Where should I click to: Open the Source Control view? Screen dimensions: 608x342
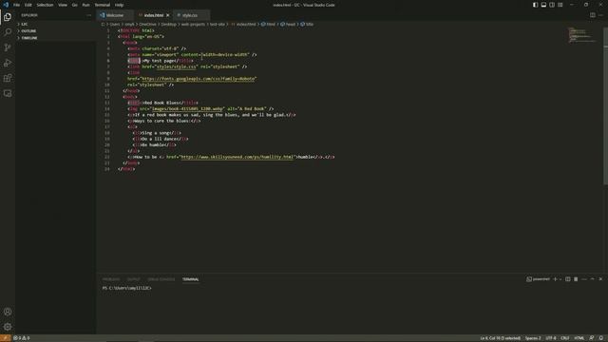tap(8, 47)
